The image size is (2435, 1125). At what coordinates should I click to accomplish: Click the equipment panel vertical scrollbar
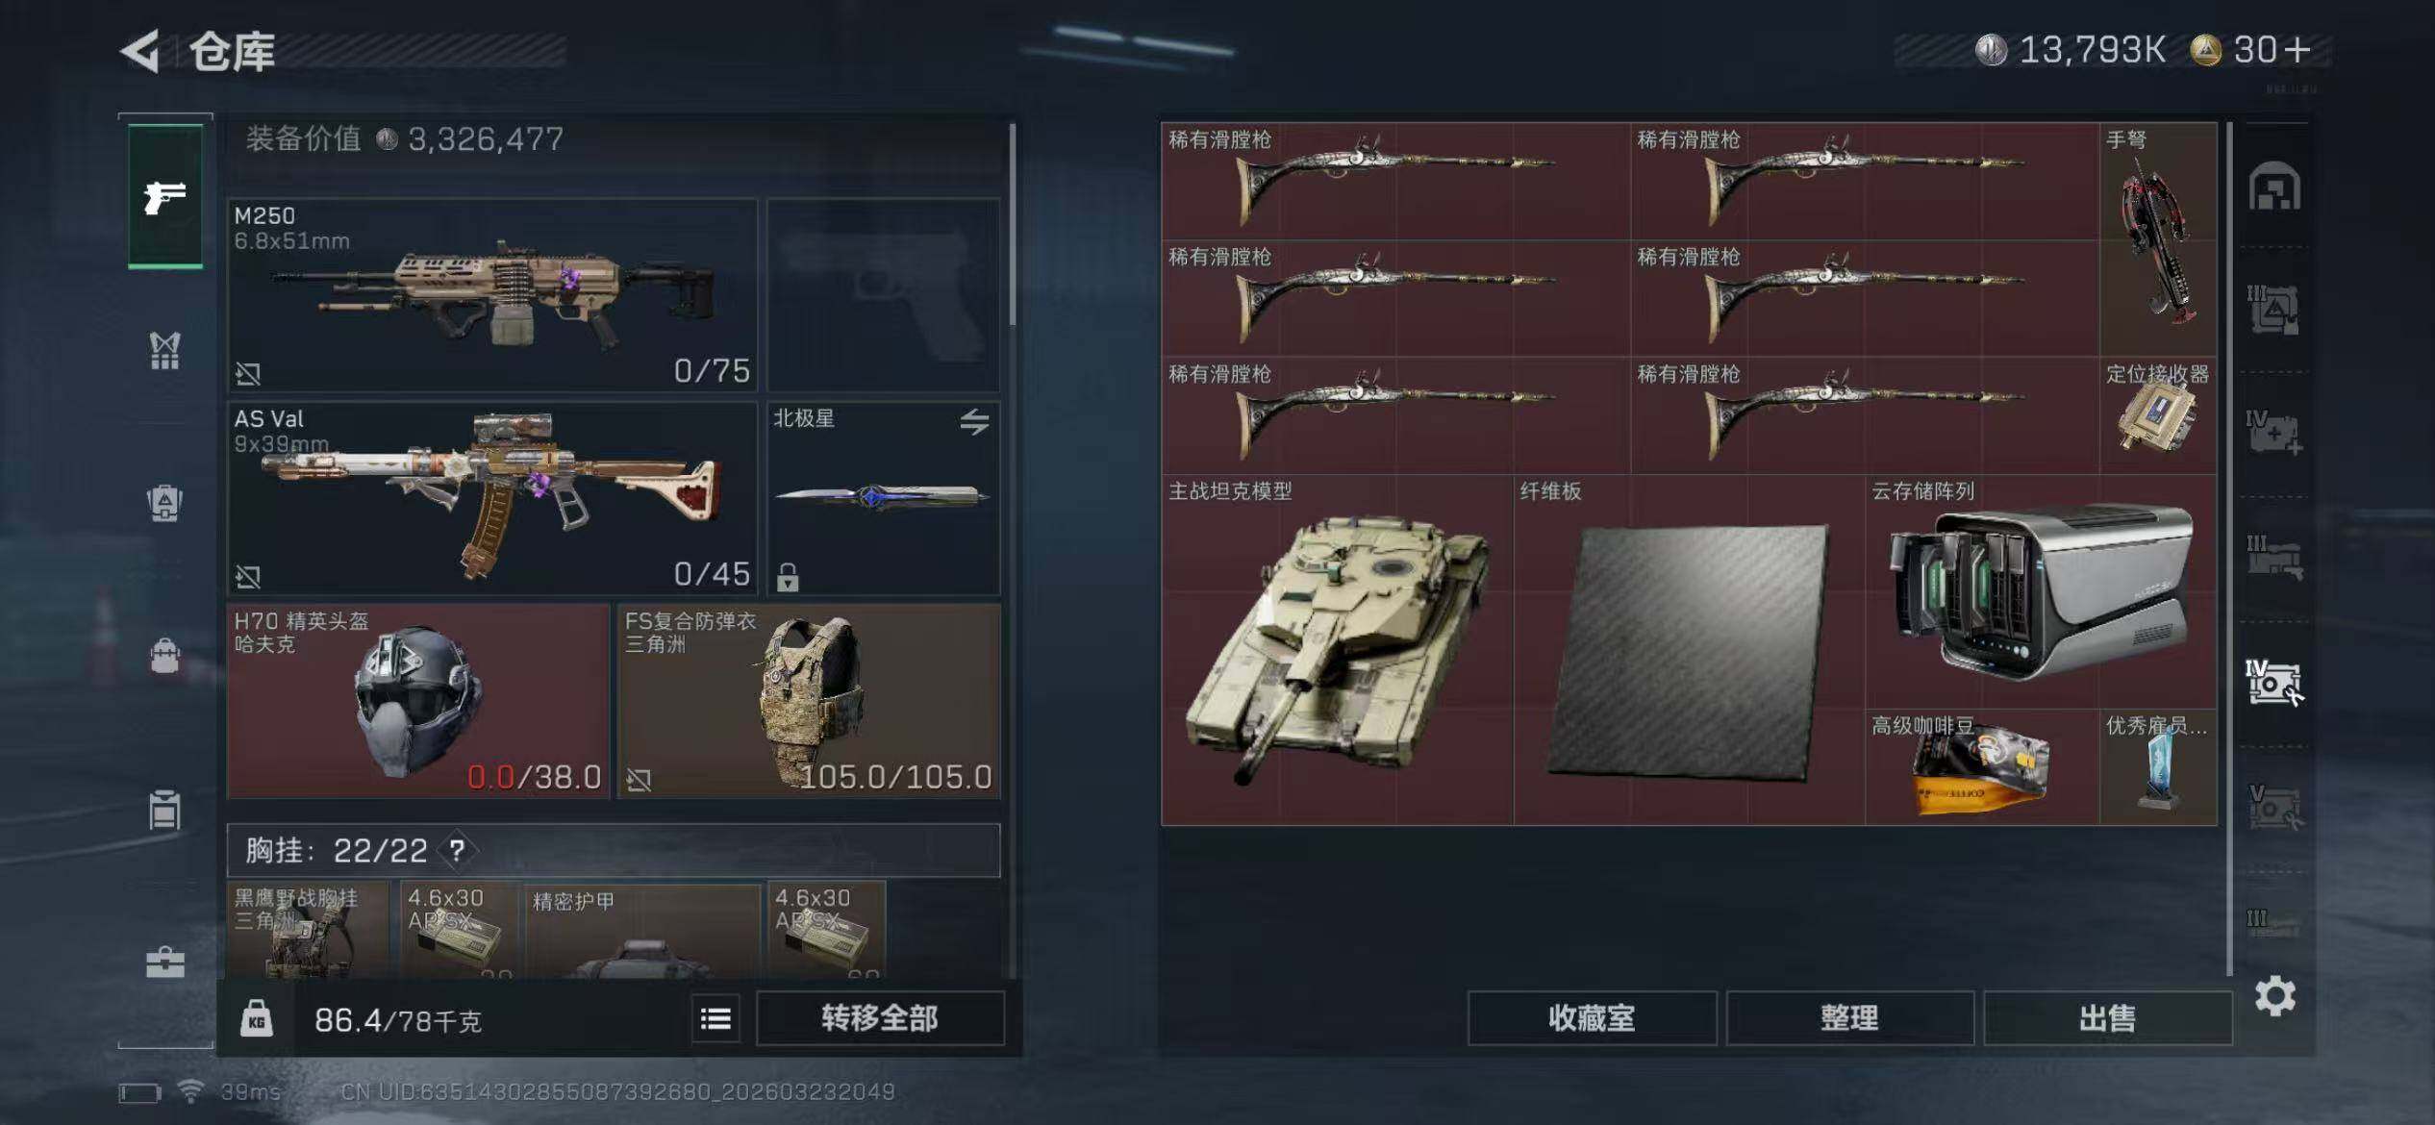coord(1013,224)
